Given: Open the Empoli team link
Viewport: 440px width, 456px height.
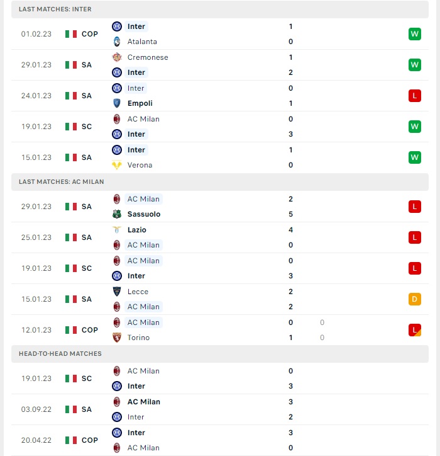Looking at the screenshot, I should coord(140,103).
